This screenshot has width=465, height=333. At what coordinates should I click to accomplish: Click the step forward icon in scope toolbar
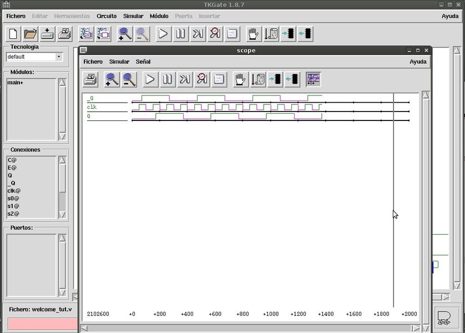pos(185,79)
